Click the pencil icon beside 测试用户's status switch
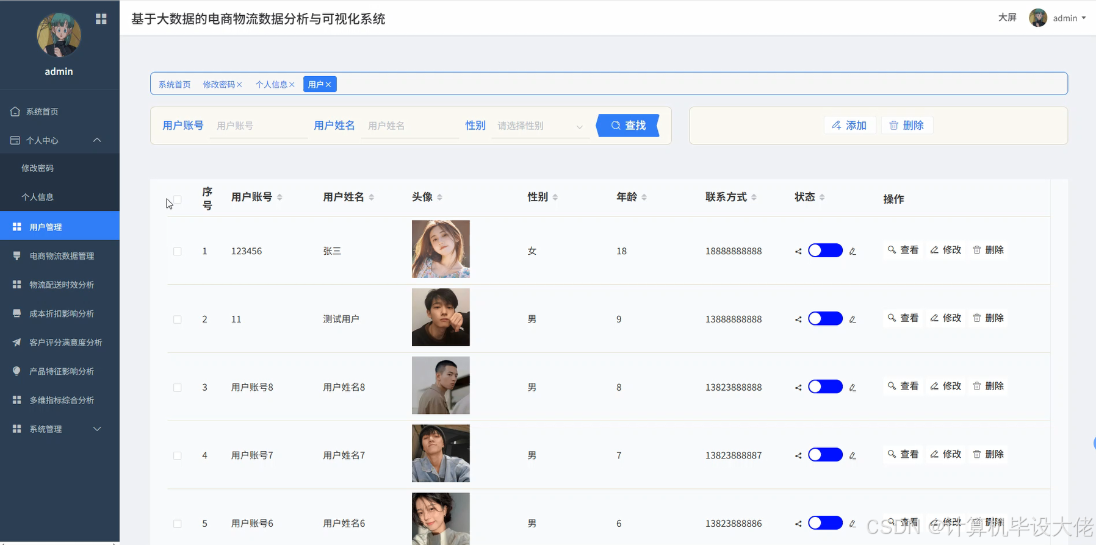This screenshot has width=1096, height=545. tap(853, 319)
